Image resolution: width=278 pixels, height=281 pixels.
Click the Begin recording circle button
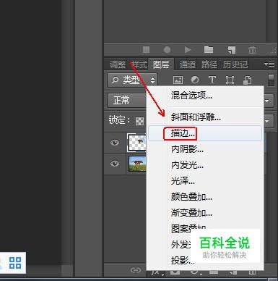pos(167,50)
